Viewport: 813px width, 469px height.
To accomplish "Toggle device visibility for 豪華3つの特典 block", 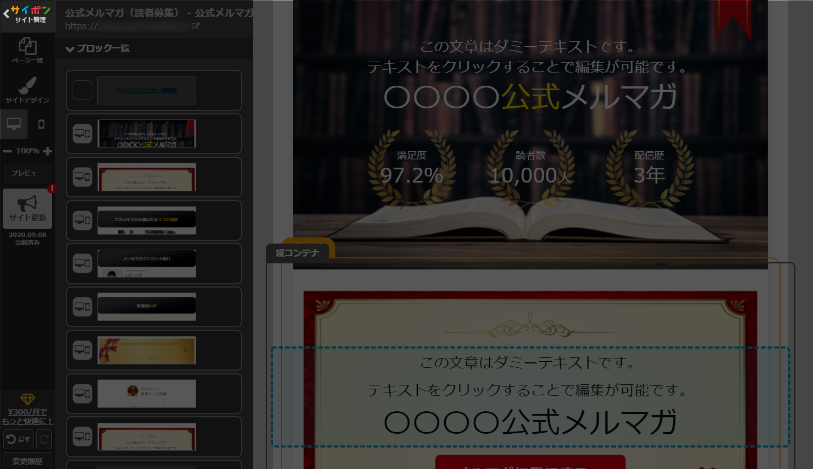I will click(x=82, y=394).
